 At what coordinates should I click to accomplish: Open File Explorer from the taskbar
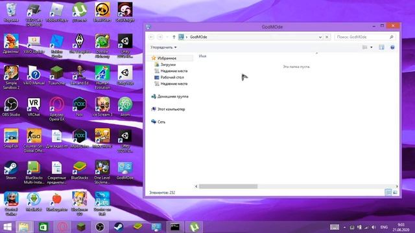click(x=25, y=227)
